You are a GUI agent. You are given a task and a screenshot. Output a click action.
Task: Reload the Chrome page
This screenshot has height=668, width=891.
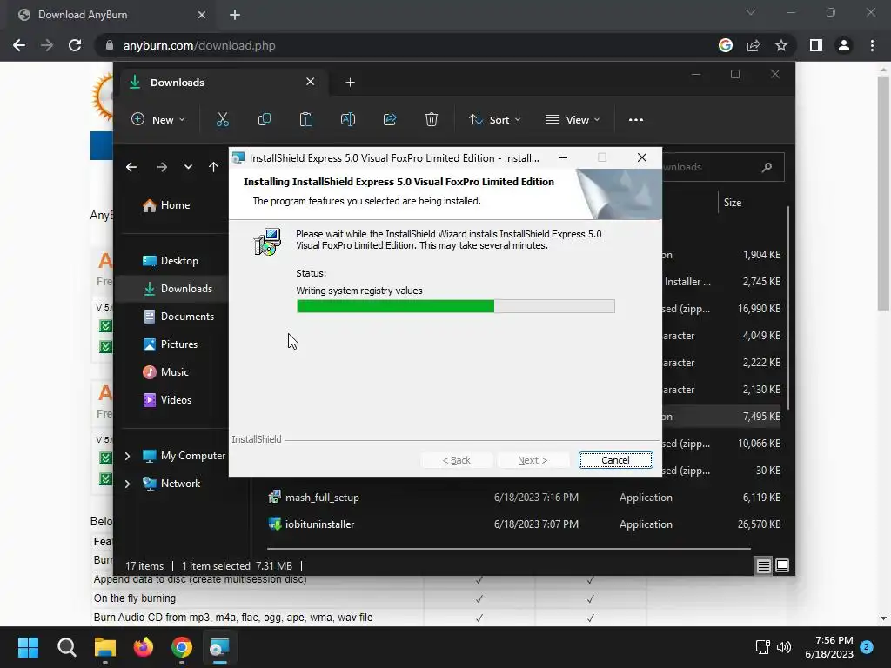tap(75, 45)
